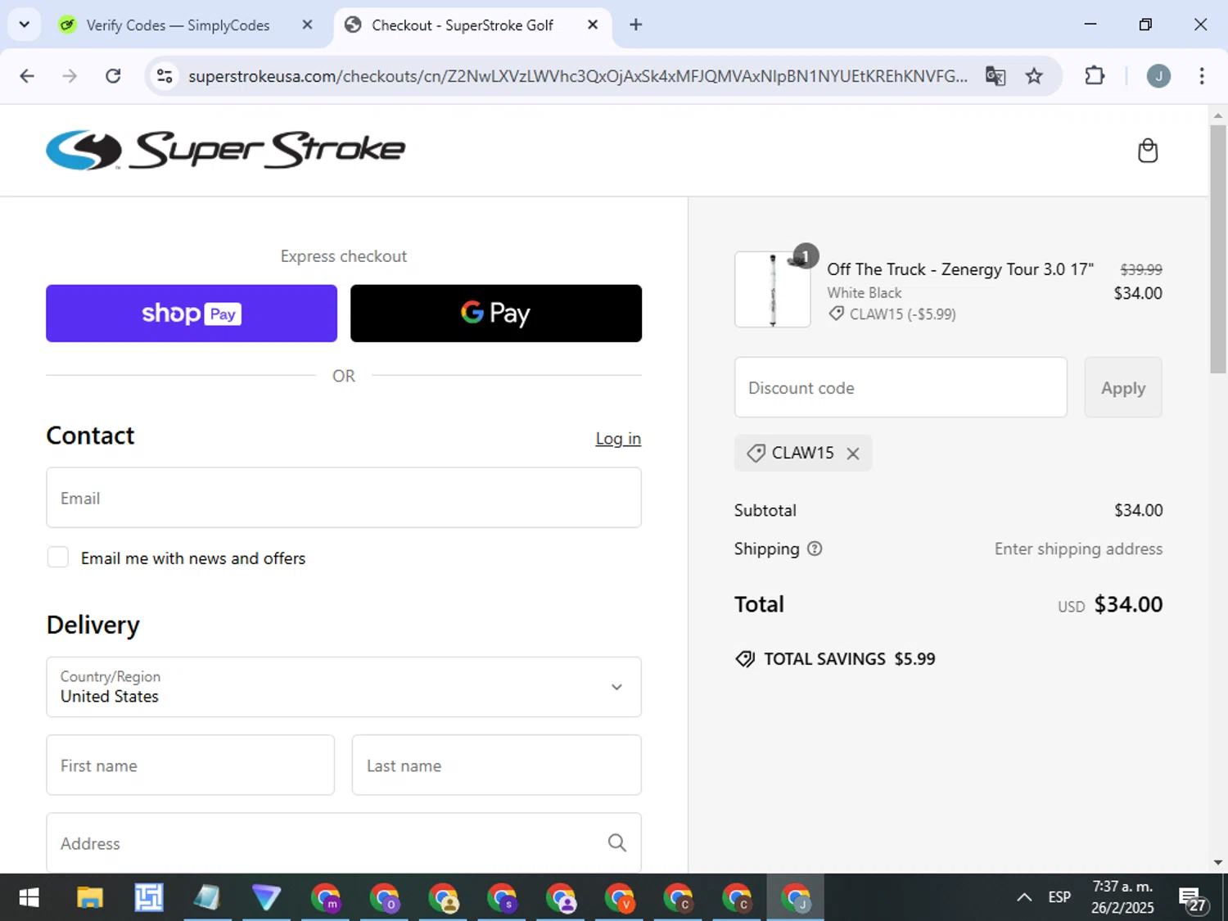Click the TOTAL SAVINGS $5.99 text
The image size is (1228, 921).
(x=850, y=659)
